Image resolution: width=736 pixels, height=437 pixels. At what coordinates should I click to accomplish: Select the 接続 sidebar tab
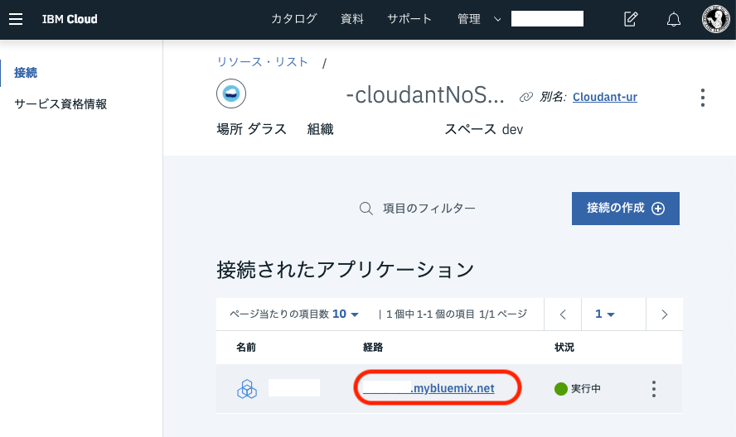pos(26,73)
